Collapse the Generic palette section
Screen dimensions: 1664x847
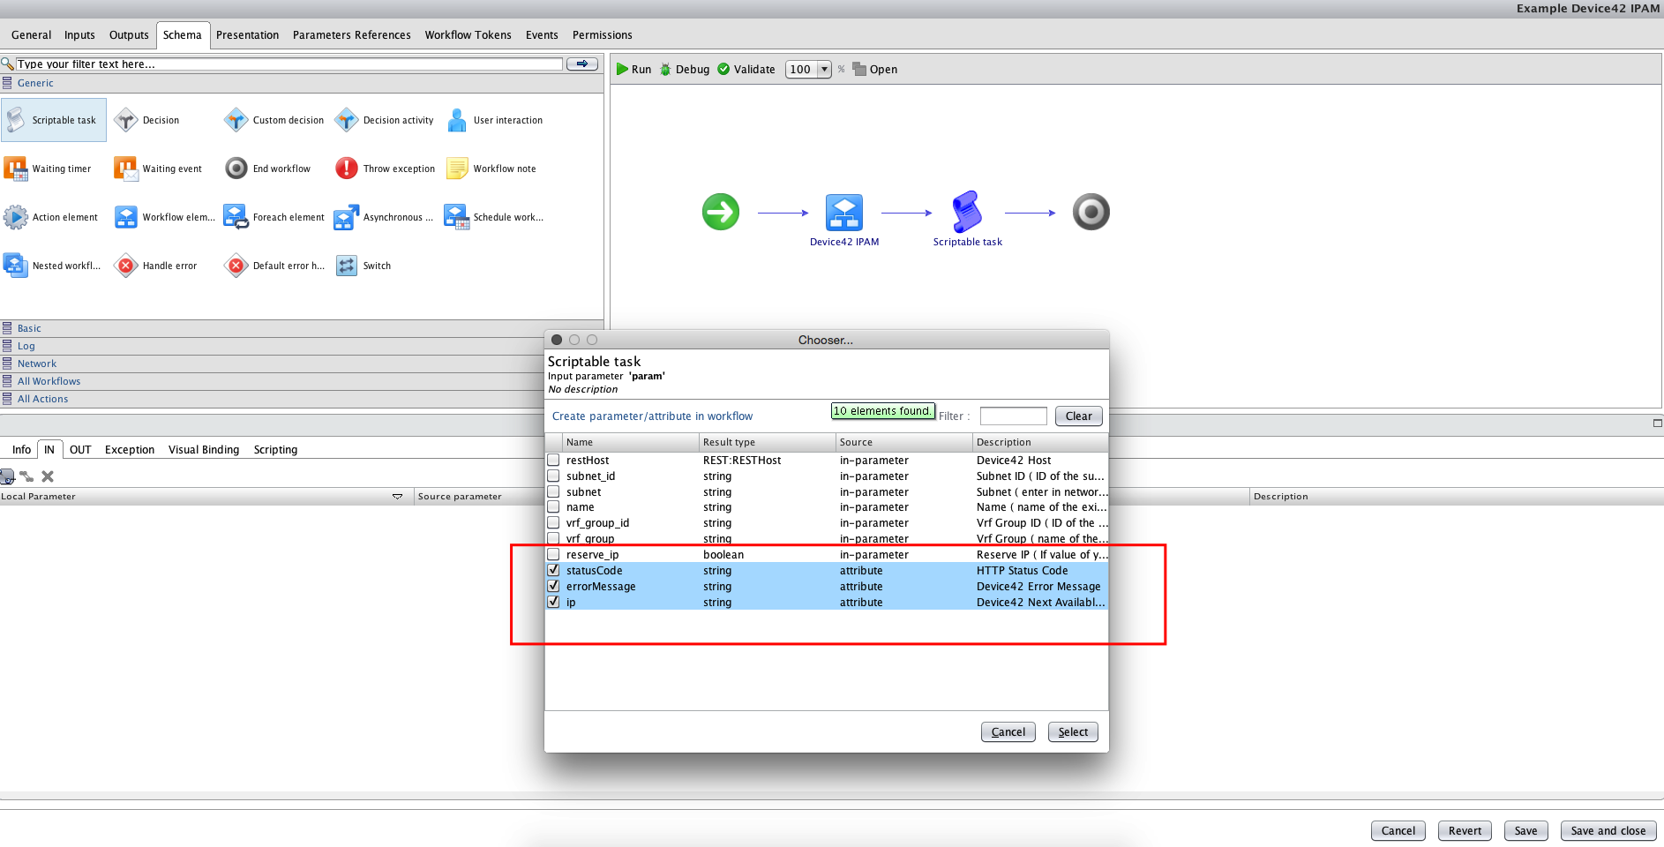click(35, 82)
